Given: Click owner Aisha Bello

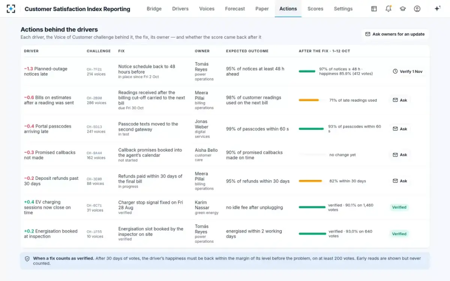Looking at the screenshot, I should tap(206, 150).
